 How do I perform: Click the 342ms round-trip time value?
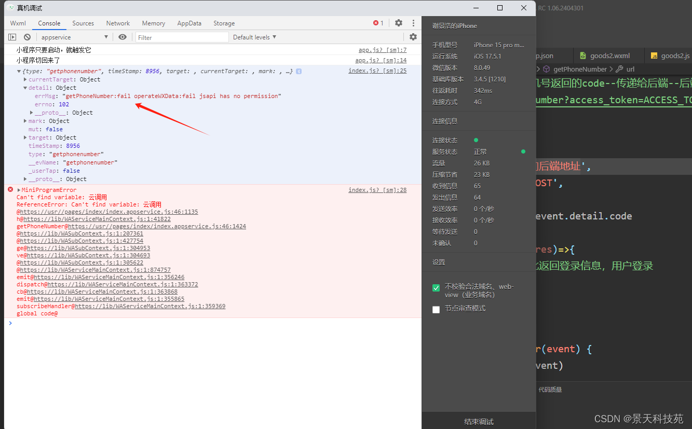click(x=483, y=90)
